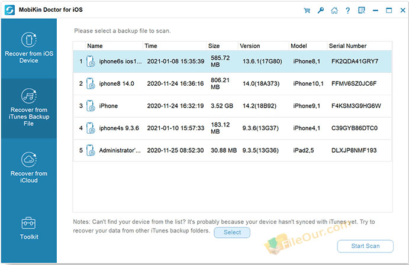This screenshot has width=409, height=265.
Task: Switch to Recover from iCloud tab
Action: point(29,168)
